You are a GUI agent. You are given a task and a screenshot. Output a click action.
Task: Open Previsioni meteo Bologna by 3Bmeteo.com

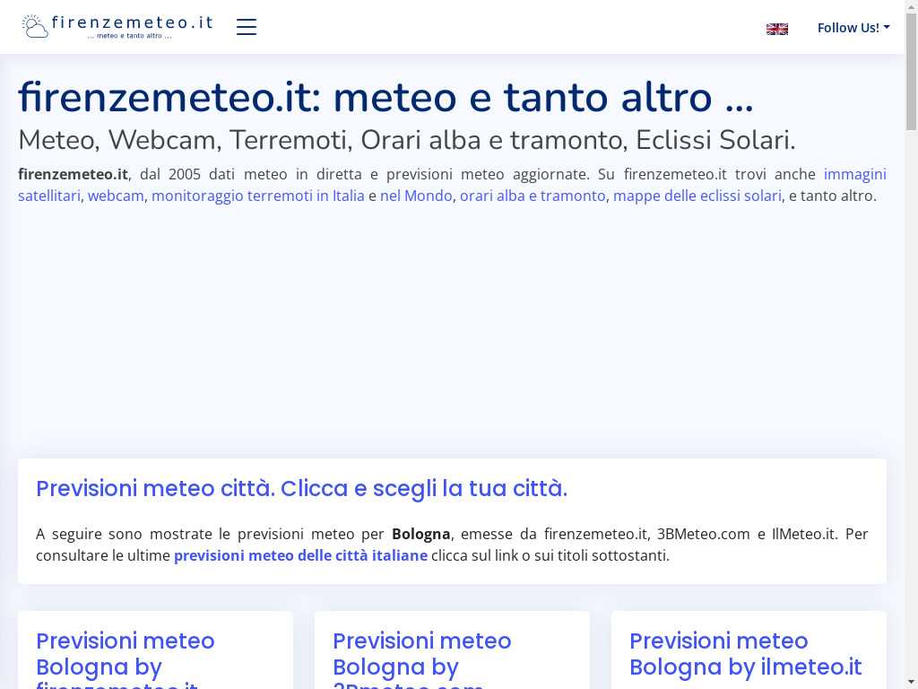pyautogui.click(x=422, y=659)
